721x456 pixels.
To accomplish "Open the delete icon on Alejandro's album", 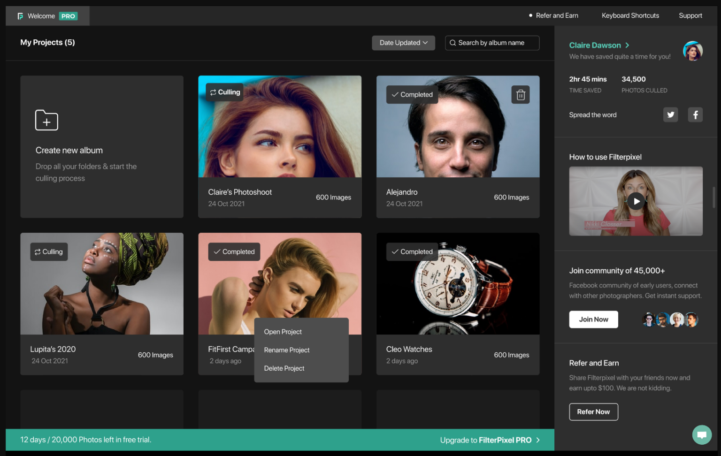I will tap(520, 94).
